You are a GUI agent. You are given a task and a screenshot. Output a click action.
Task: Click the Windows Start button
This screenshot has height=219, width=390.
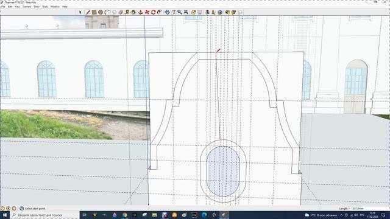click(x=5, y=215)
